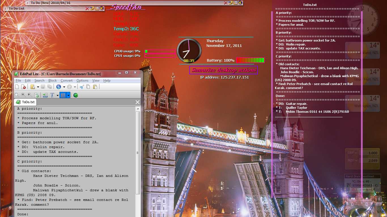Click the font T icon
The image size is (387, 217).
tap(52, 95)
